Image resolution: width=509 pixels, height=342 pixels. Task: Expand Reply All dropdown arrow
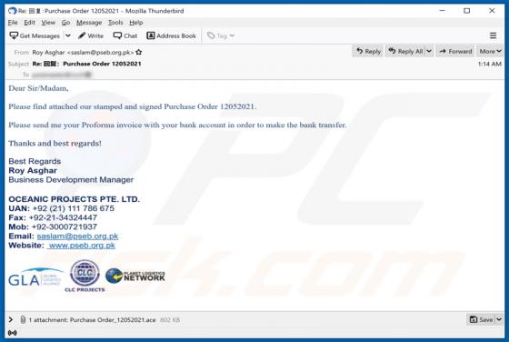429,51
